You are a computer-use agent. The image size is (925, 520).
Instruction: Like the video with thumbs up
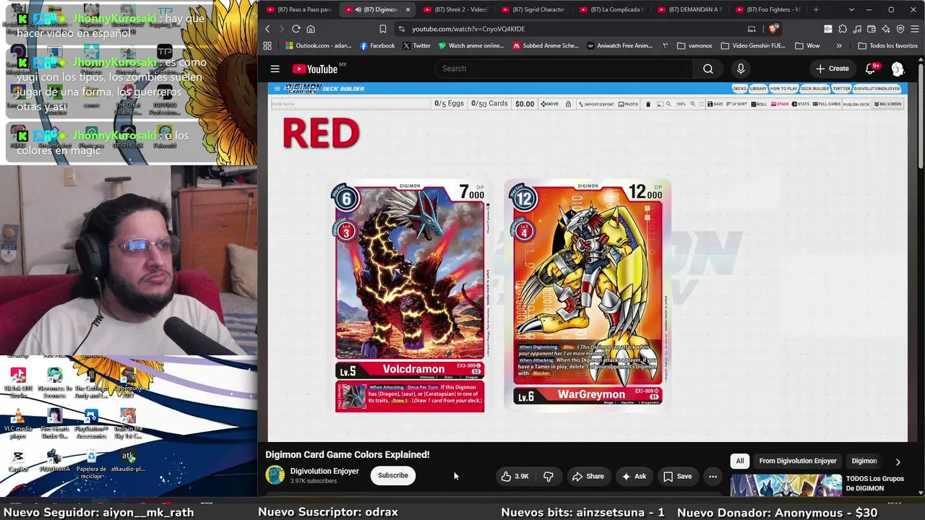click(516, 477)
